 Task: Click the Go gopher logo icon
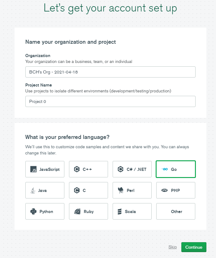[164, 169]
